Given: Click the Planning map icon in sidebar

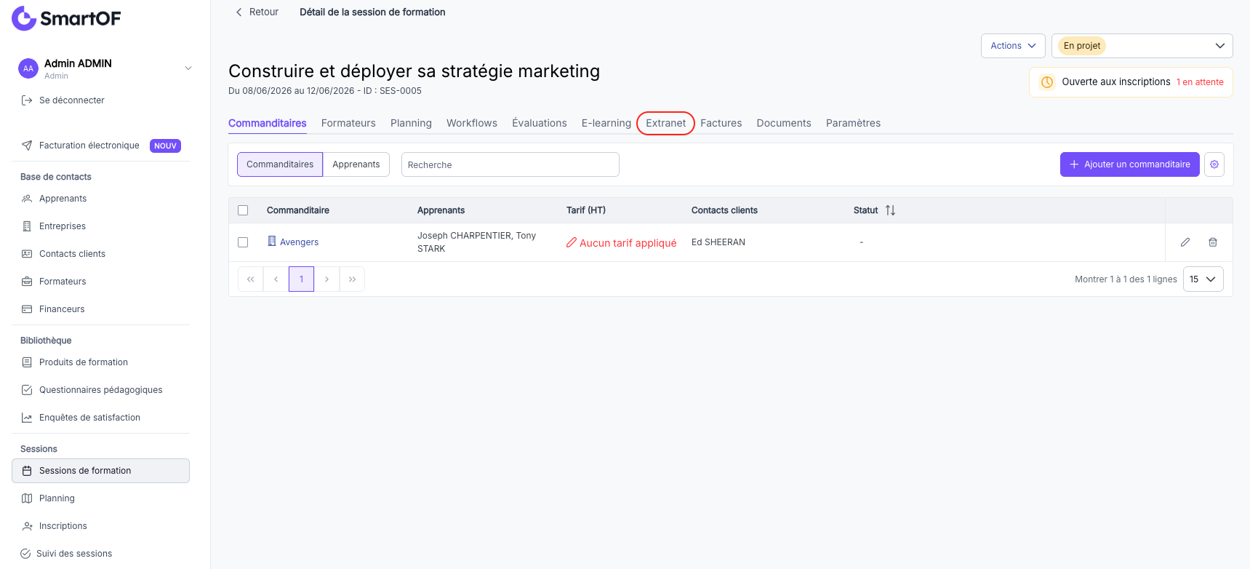Looking at the screenshot, I should 27,498.
